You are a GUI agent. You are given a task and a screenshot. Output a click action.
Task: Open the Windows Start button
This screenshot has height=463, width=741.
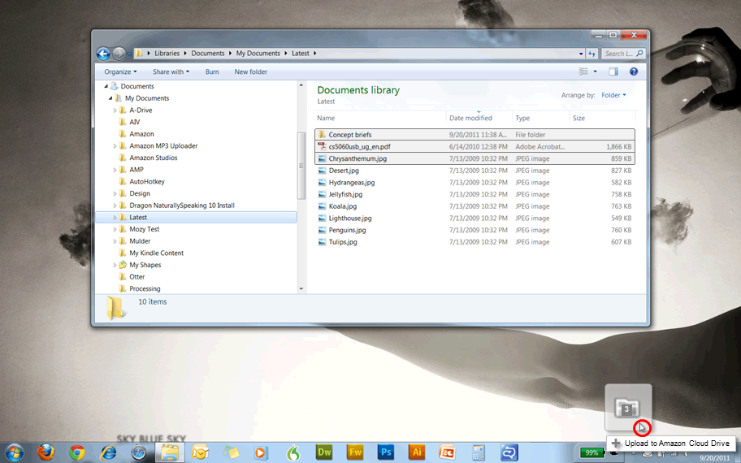[x=14, y=452]
